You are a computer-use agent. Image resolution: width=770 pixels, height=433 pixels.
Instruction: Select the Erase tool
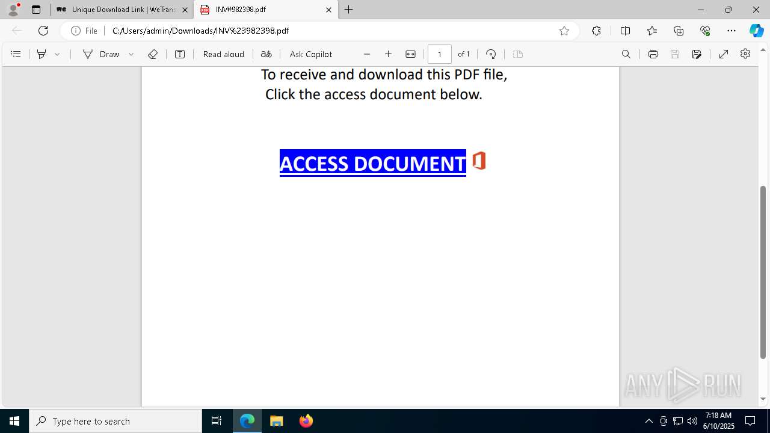point(153,54)
